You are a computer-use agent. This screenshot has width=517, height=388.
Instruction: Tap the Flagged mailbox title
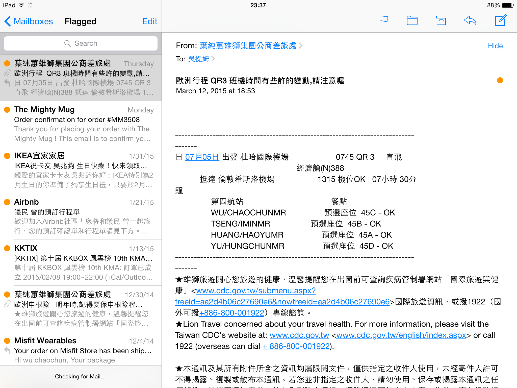(81, 21)
